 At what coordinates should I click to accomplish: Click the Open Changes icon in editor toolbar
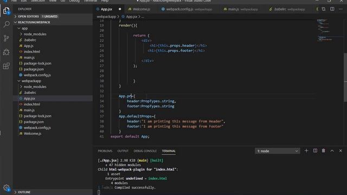click(x=324, y=9)
